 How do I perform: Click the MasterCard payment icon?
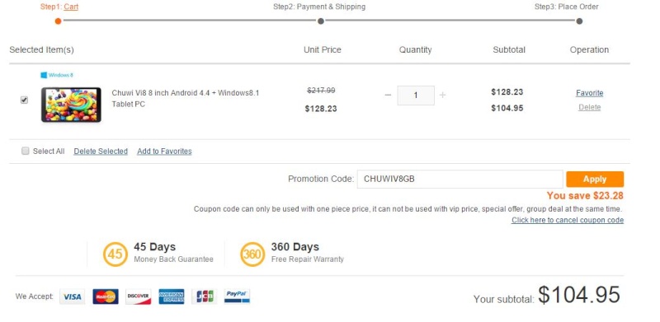tap(106, 296)
